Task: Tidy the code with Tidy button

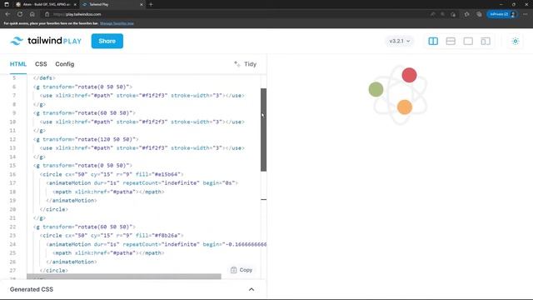Action: tap(246, 64)
